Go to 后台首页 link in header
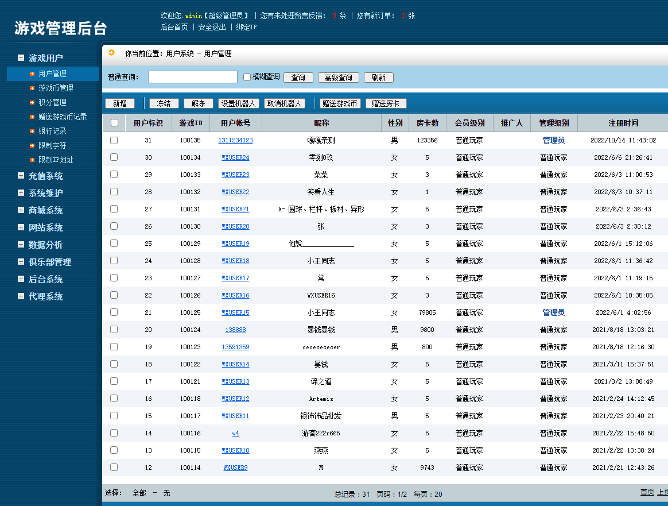 point(174,27)
